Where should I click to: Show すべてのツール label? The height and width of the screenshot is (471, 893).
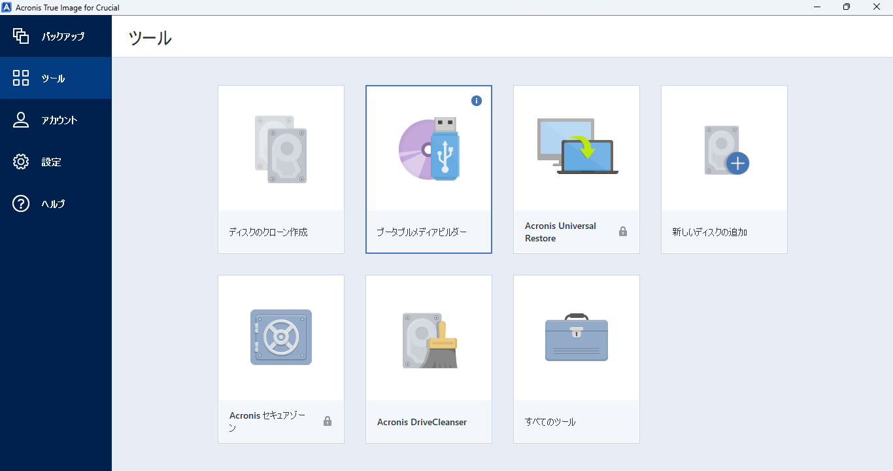click(550, 422)
